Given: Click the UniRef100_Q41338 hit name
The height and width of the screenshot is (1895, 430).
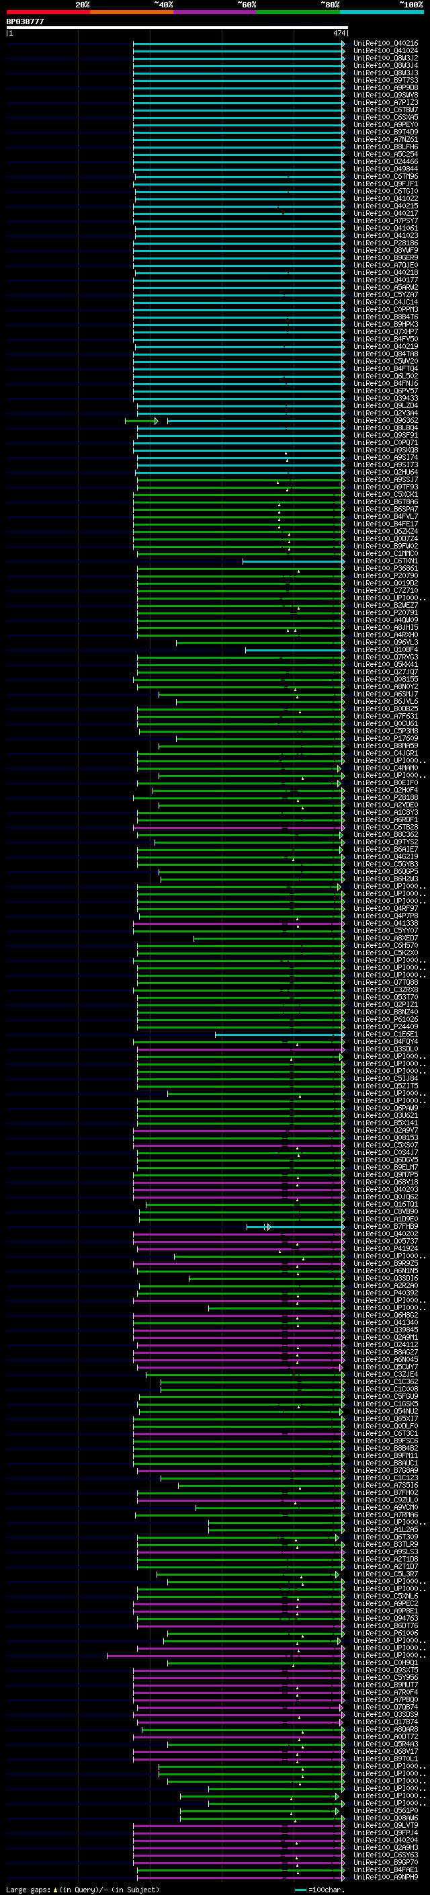Looking at the screenshot, I should [385, 924].
